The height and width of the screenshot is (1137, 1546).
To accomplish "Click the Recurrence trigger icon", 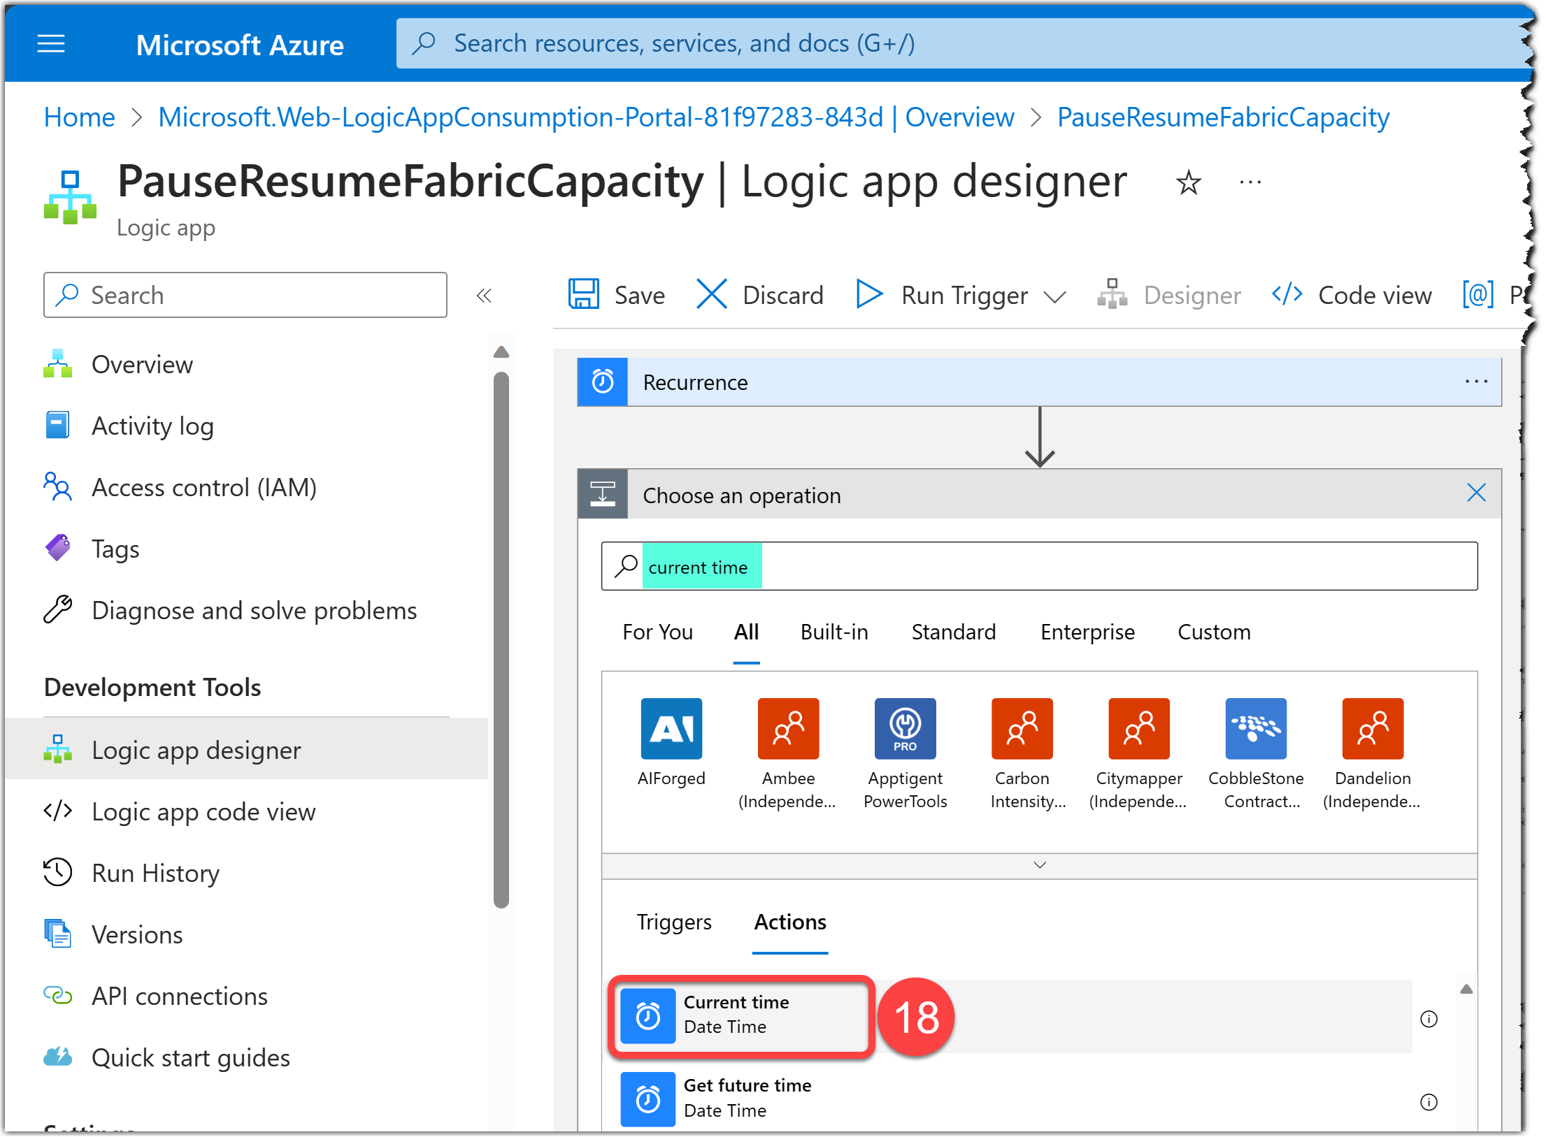I will click(600, 382).
